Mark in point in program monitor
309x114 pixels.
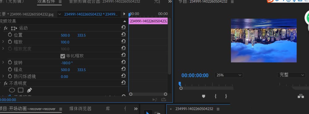coord(216,96)
